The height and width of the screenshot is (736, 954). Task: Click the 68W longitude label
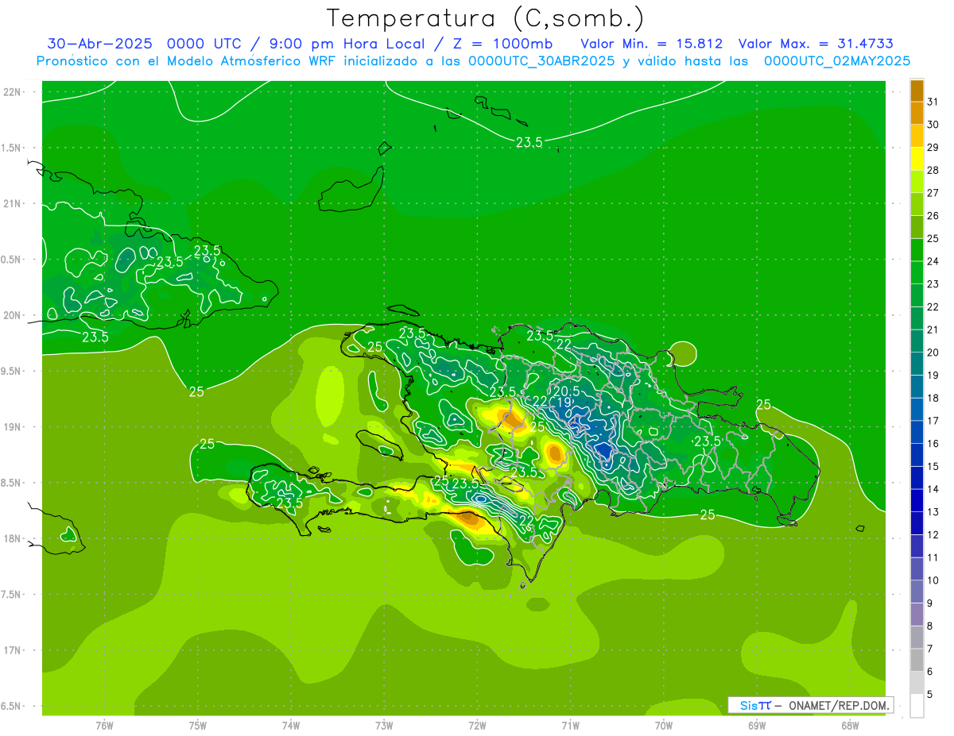850,726
